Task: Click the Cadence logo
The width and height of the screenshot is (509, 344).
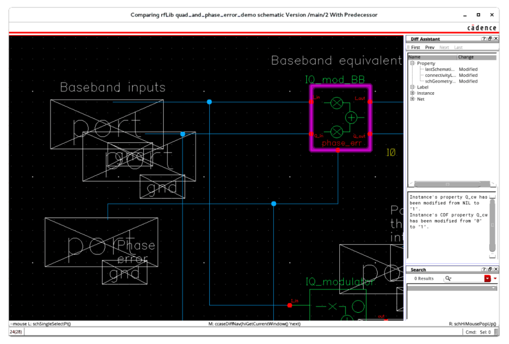Action: (x=481, y=28)
